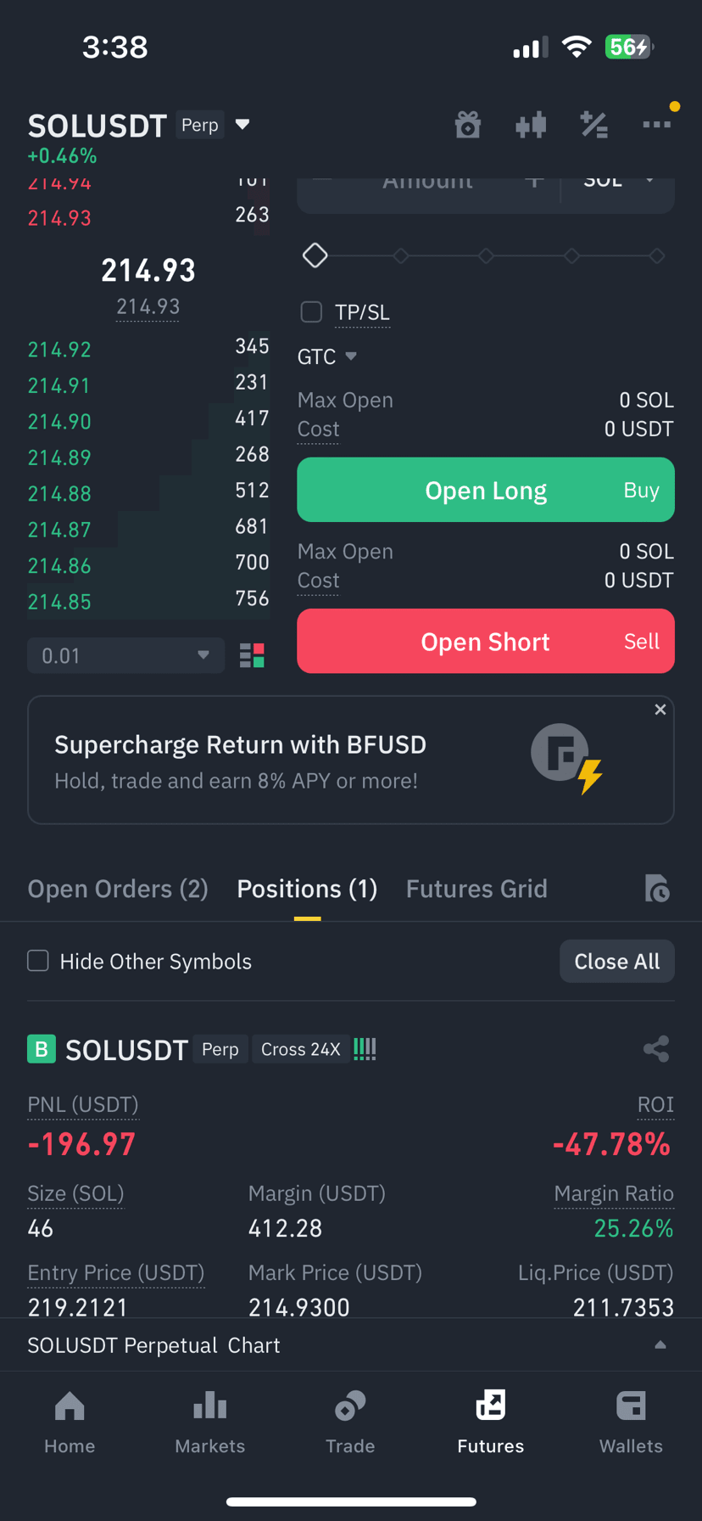
Task: Tap the Close All button
Action: [617, 961]
